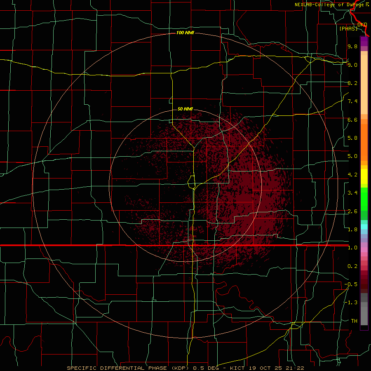Click the [PHAS] units label
Screen dimensions: 371x371
click(348, 28)
